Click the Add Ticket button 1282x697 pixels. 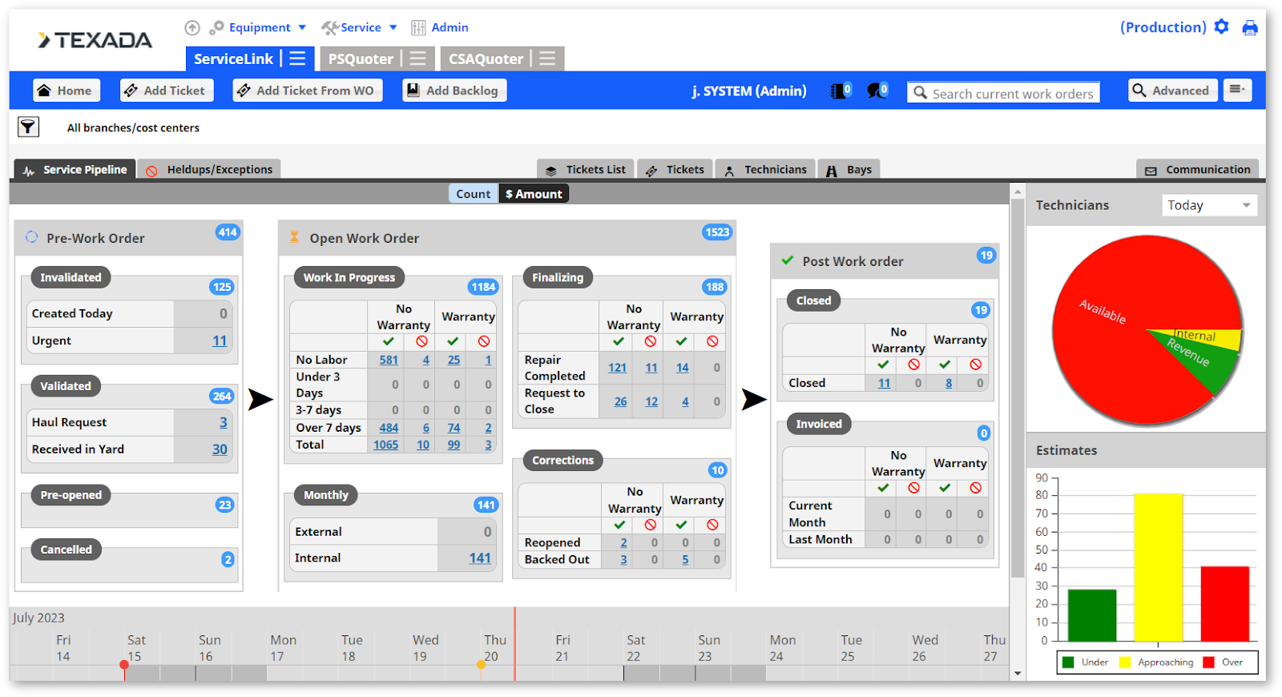(x=167, y=91)
